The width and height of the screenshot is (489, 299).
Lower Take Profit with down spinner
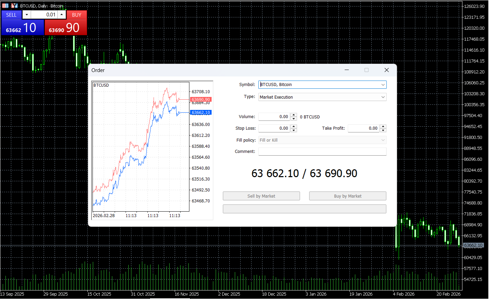pos(383,130)
